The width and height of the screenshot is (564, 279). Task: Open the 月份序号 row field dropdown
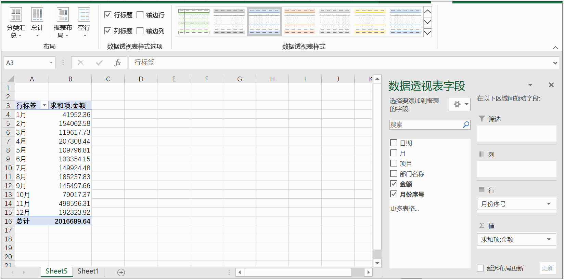549,204
